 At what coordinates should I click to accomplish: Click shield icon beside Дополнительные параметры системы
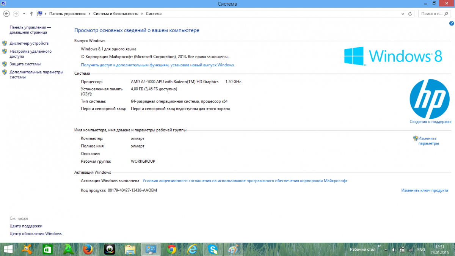click(x=5, y=72)
